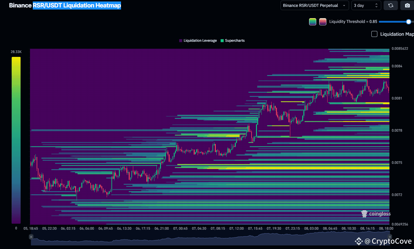The image size is (414, 249).
Task: Click the 0.0084 price axis label
Action: coord(397,66)
